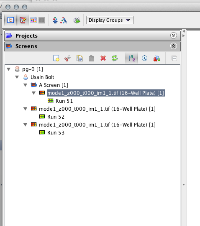This screenshot has width=200, height=226.
Task: Delete selection with red X icon
Action: (103, 58)
